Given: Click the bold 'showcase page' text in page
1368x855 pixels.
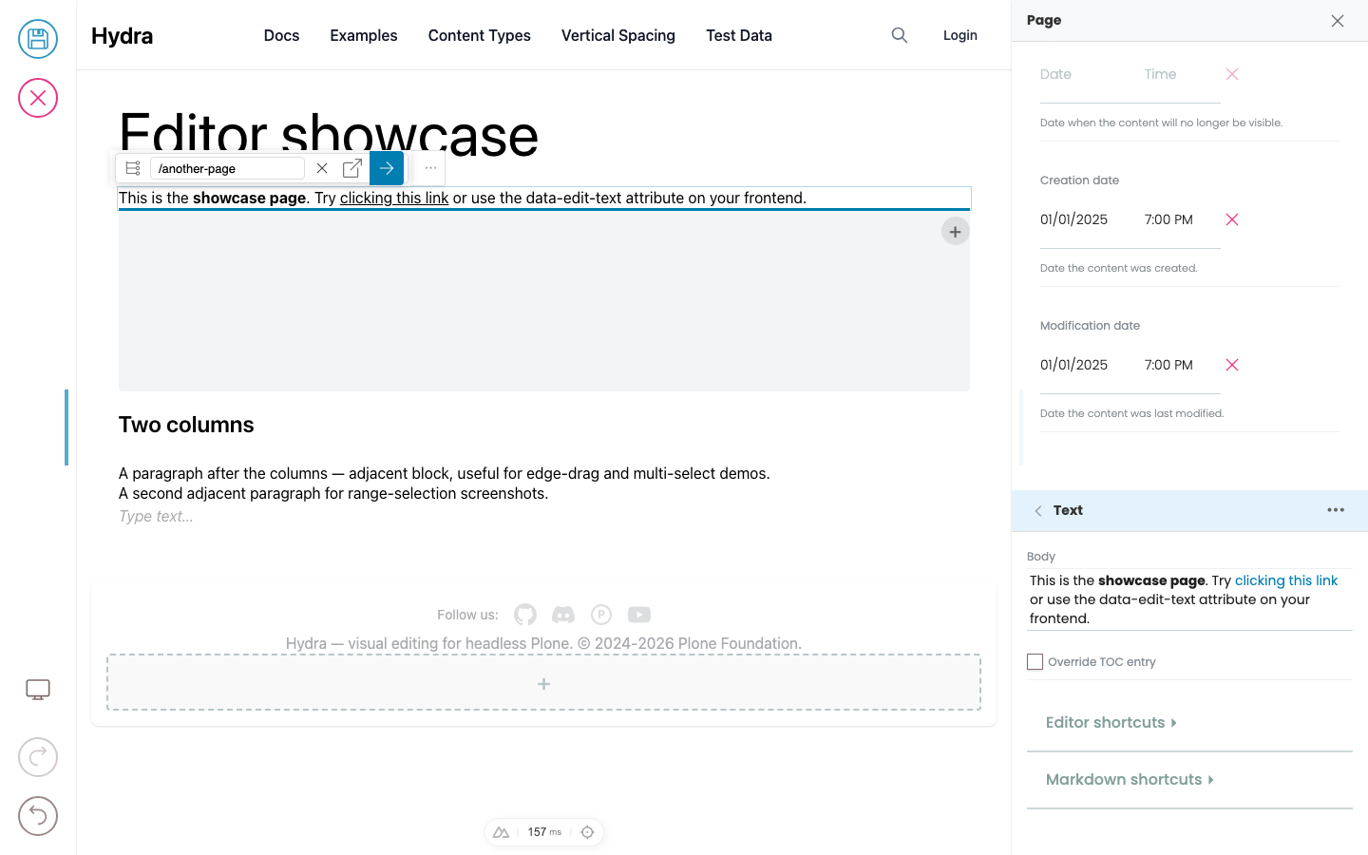Looking at the screenshot, I should point(249,198).
